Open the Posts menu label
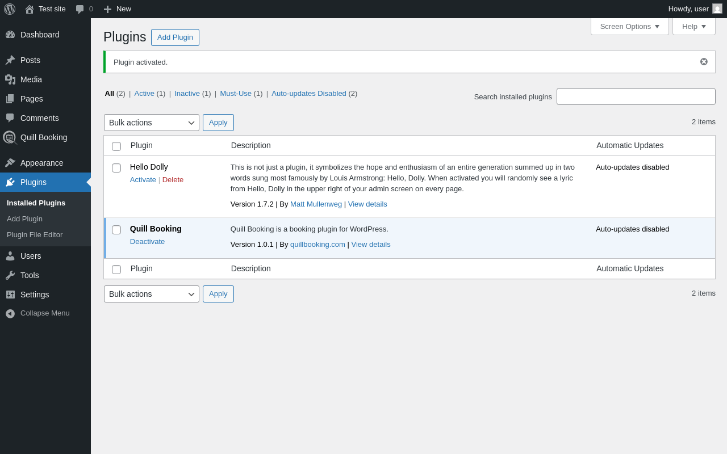 [x=30, y=60]
